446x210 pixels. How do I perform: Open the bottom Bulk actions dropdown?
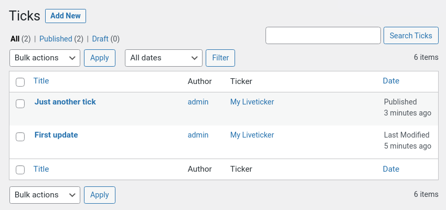point(45,195)
